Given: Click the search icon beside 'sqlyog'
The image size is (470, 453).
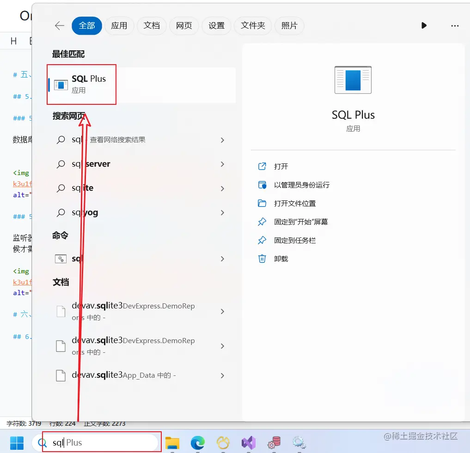Looking at the screenshot, I should tap(61, 213).
